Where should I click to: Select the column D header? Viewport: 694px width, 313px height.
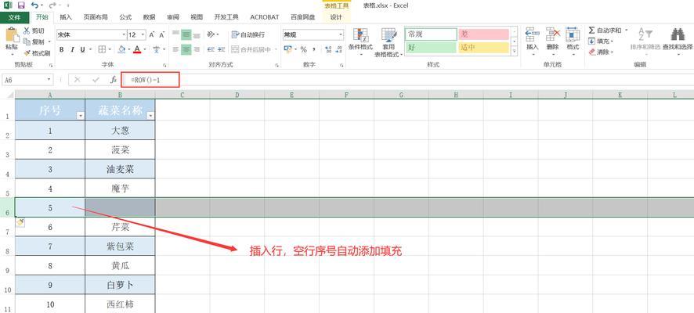pyautogui.click(x=237, y=95)
